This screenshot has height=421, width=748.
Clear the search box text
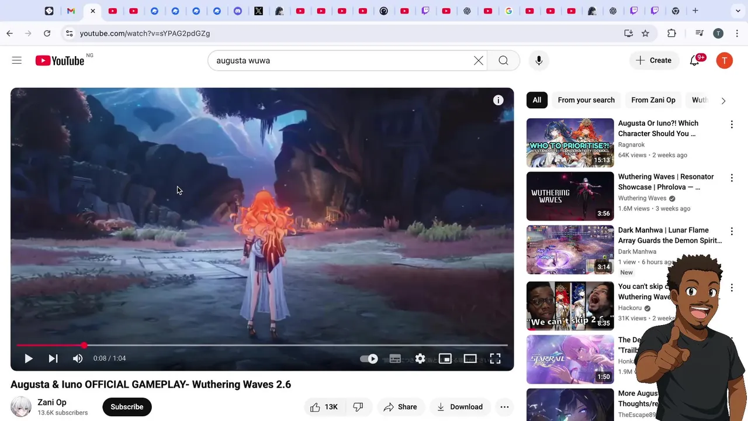(x=479, y=60)
